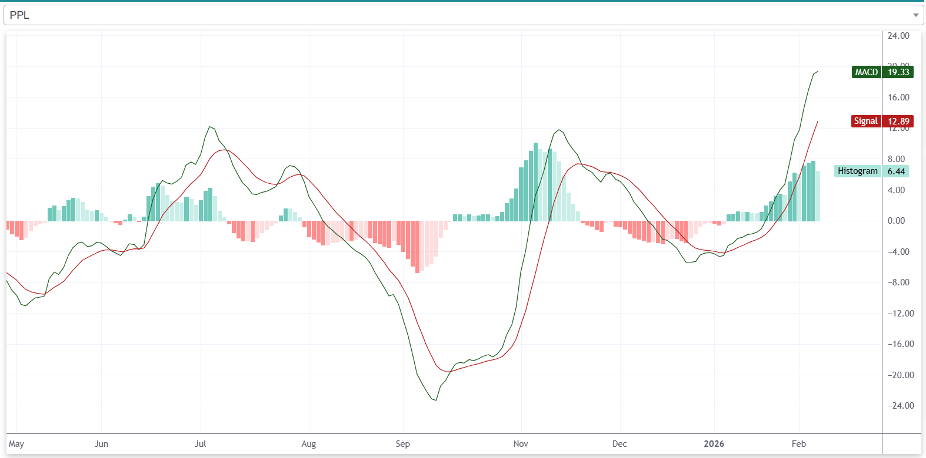Select the Histogram label tag
This screenshot has height=458, width=926.
pos(857,171)
